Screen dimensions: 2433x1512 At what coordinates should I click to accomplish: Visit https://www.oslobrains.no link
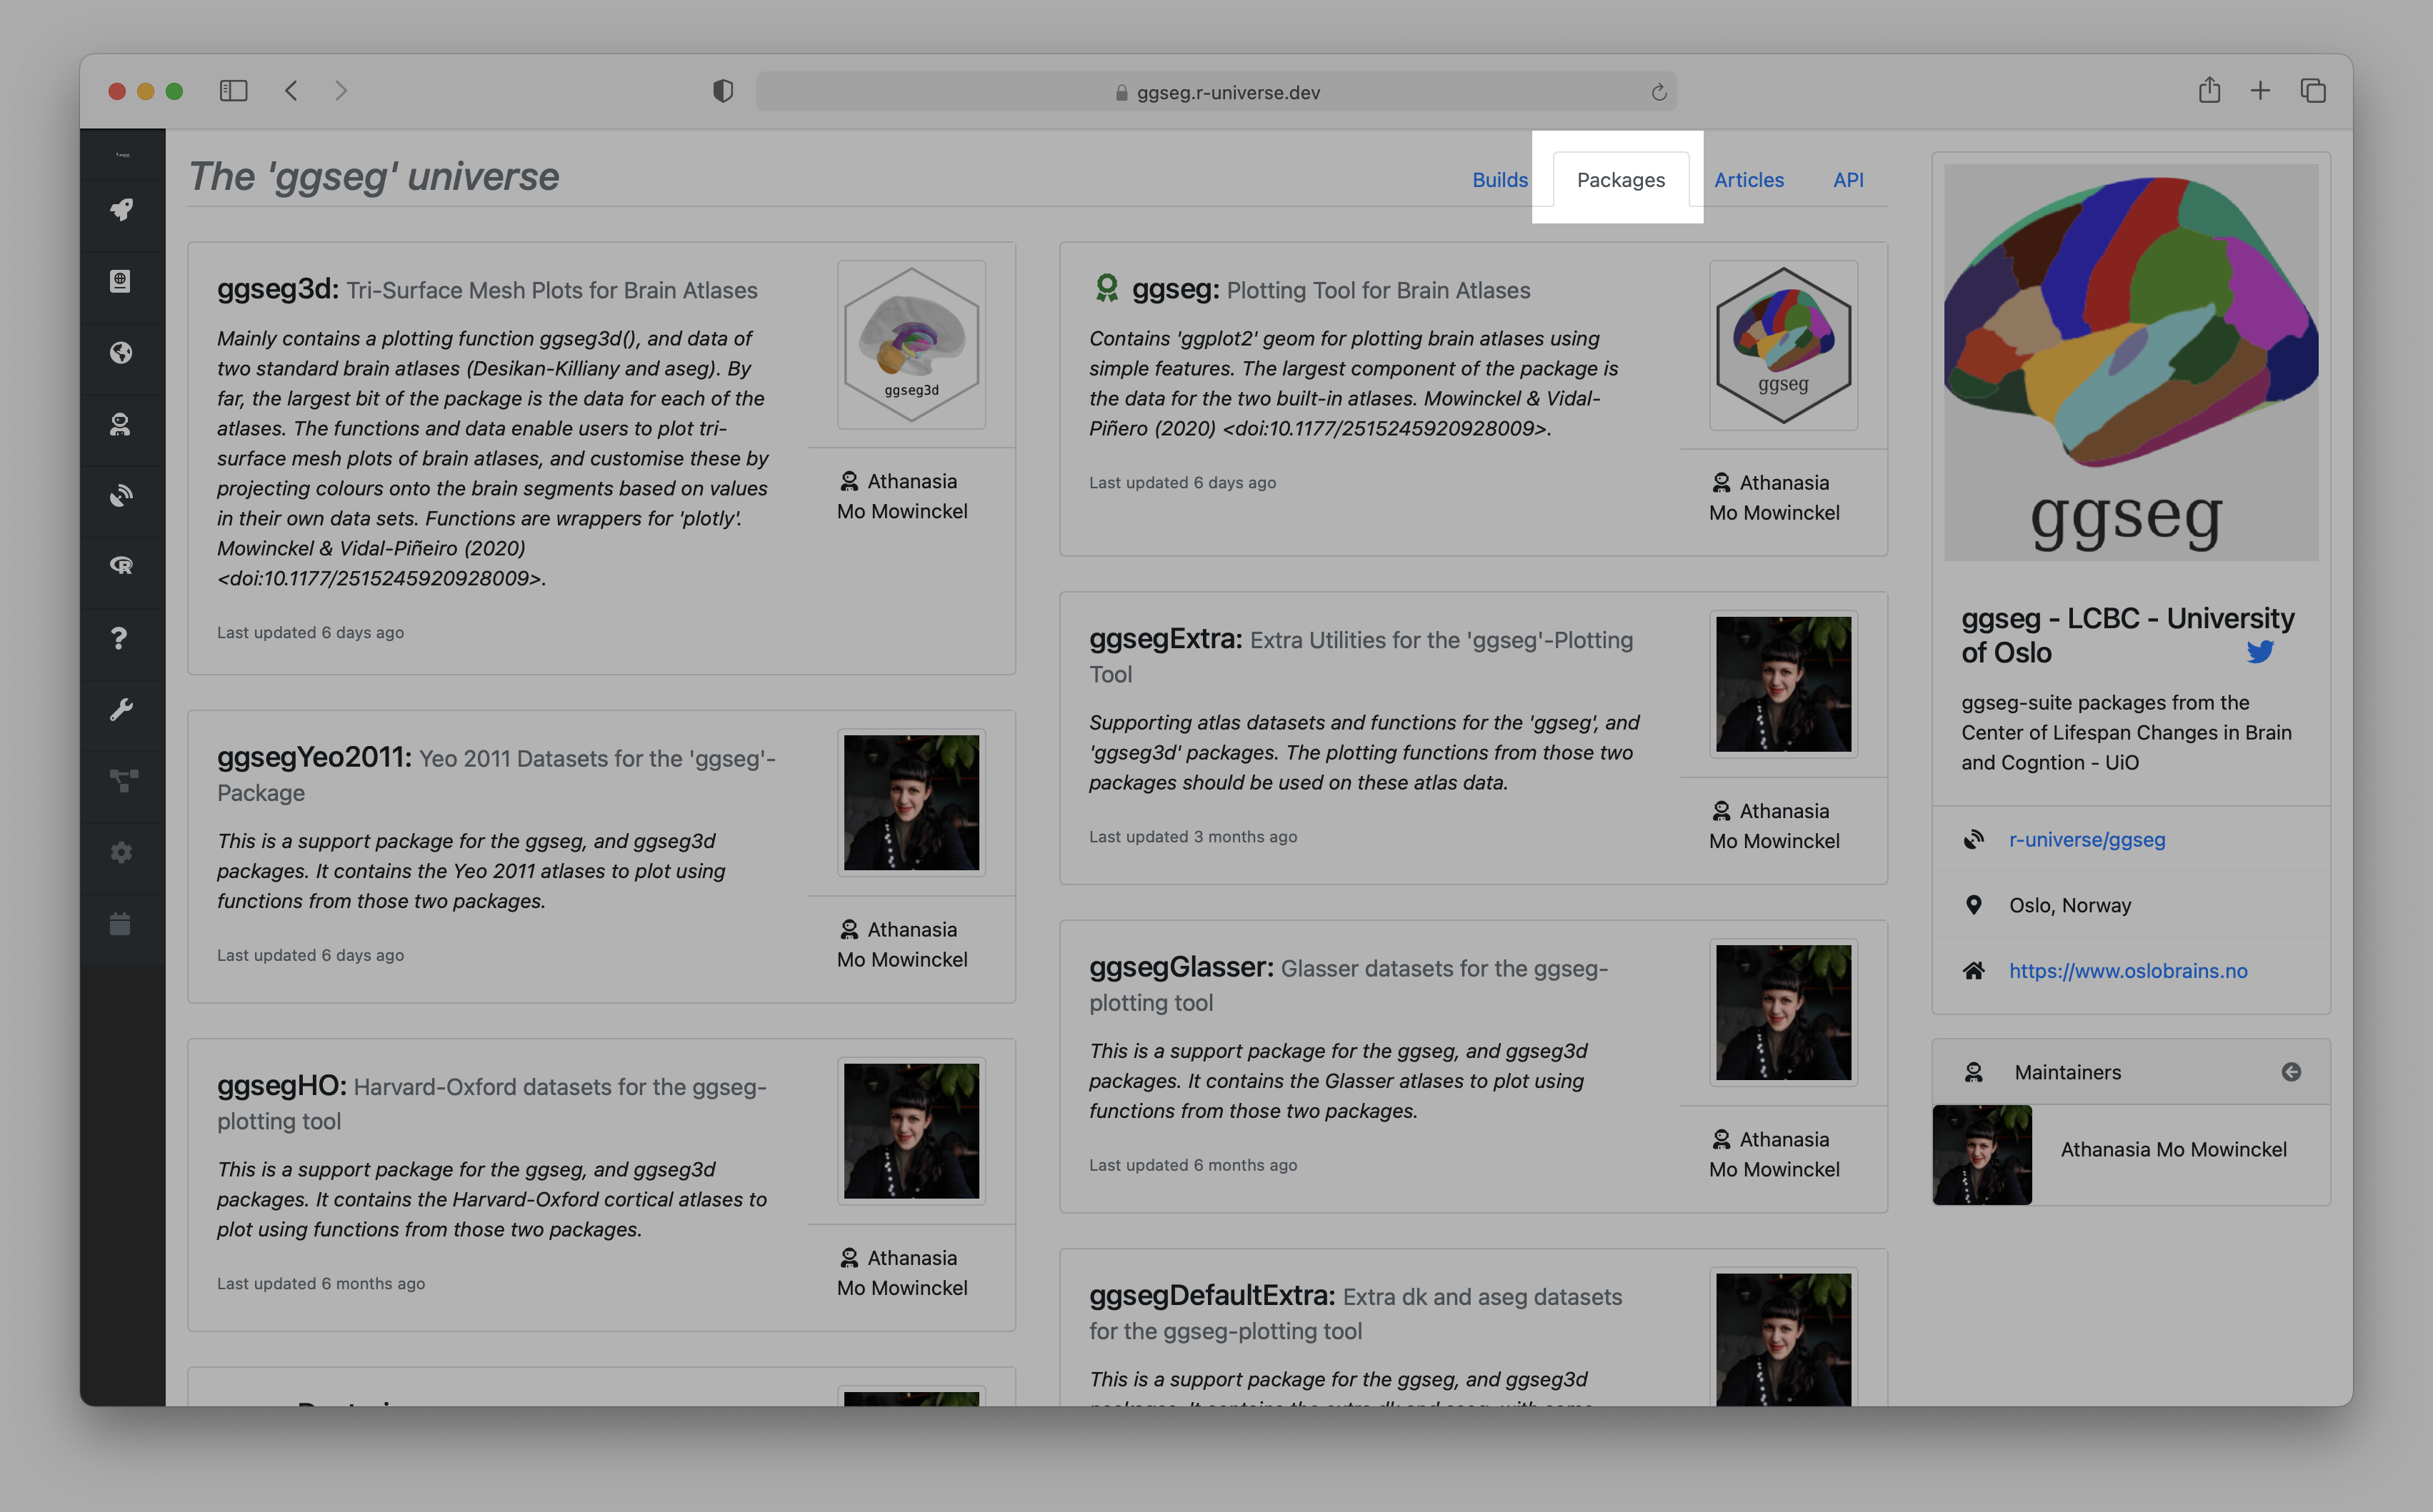pos(2128,971)
